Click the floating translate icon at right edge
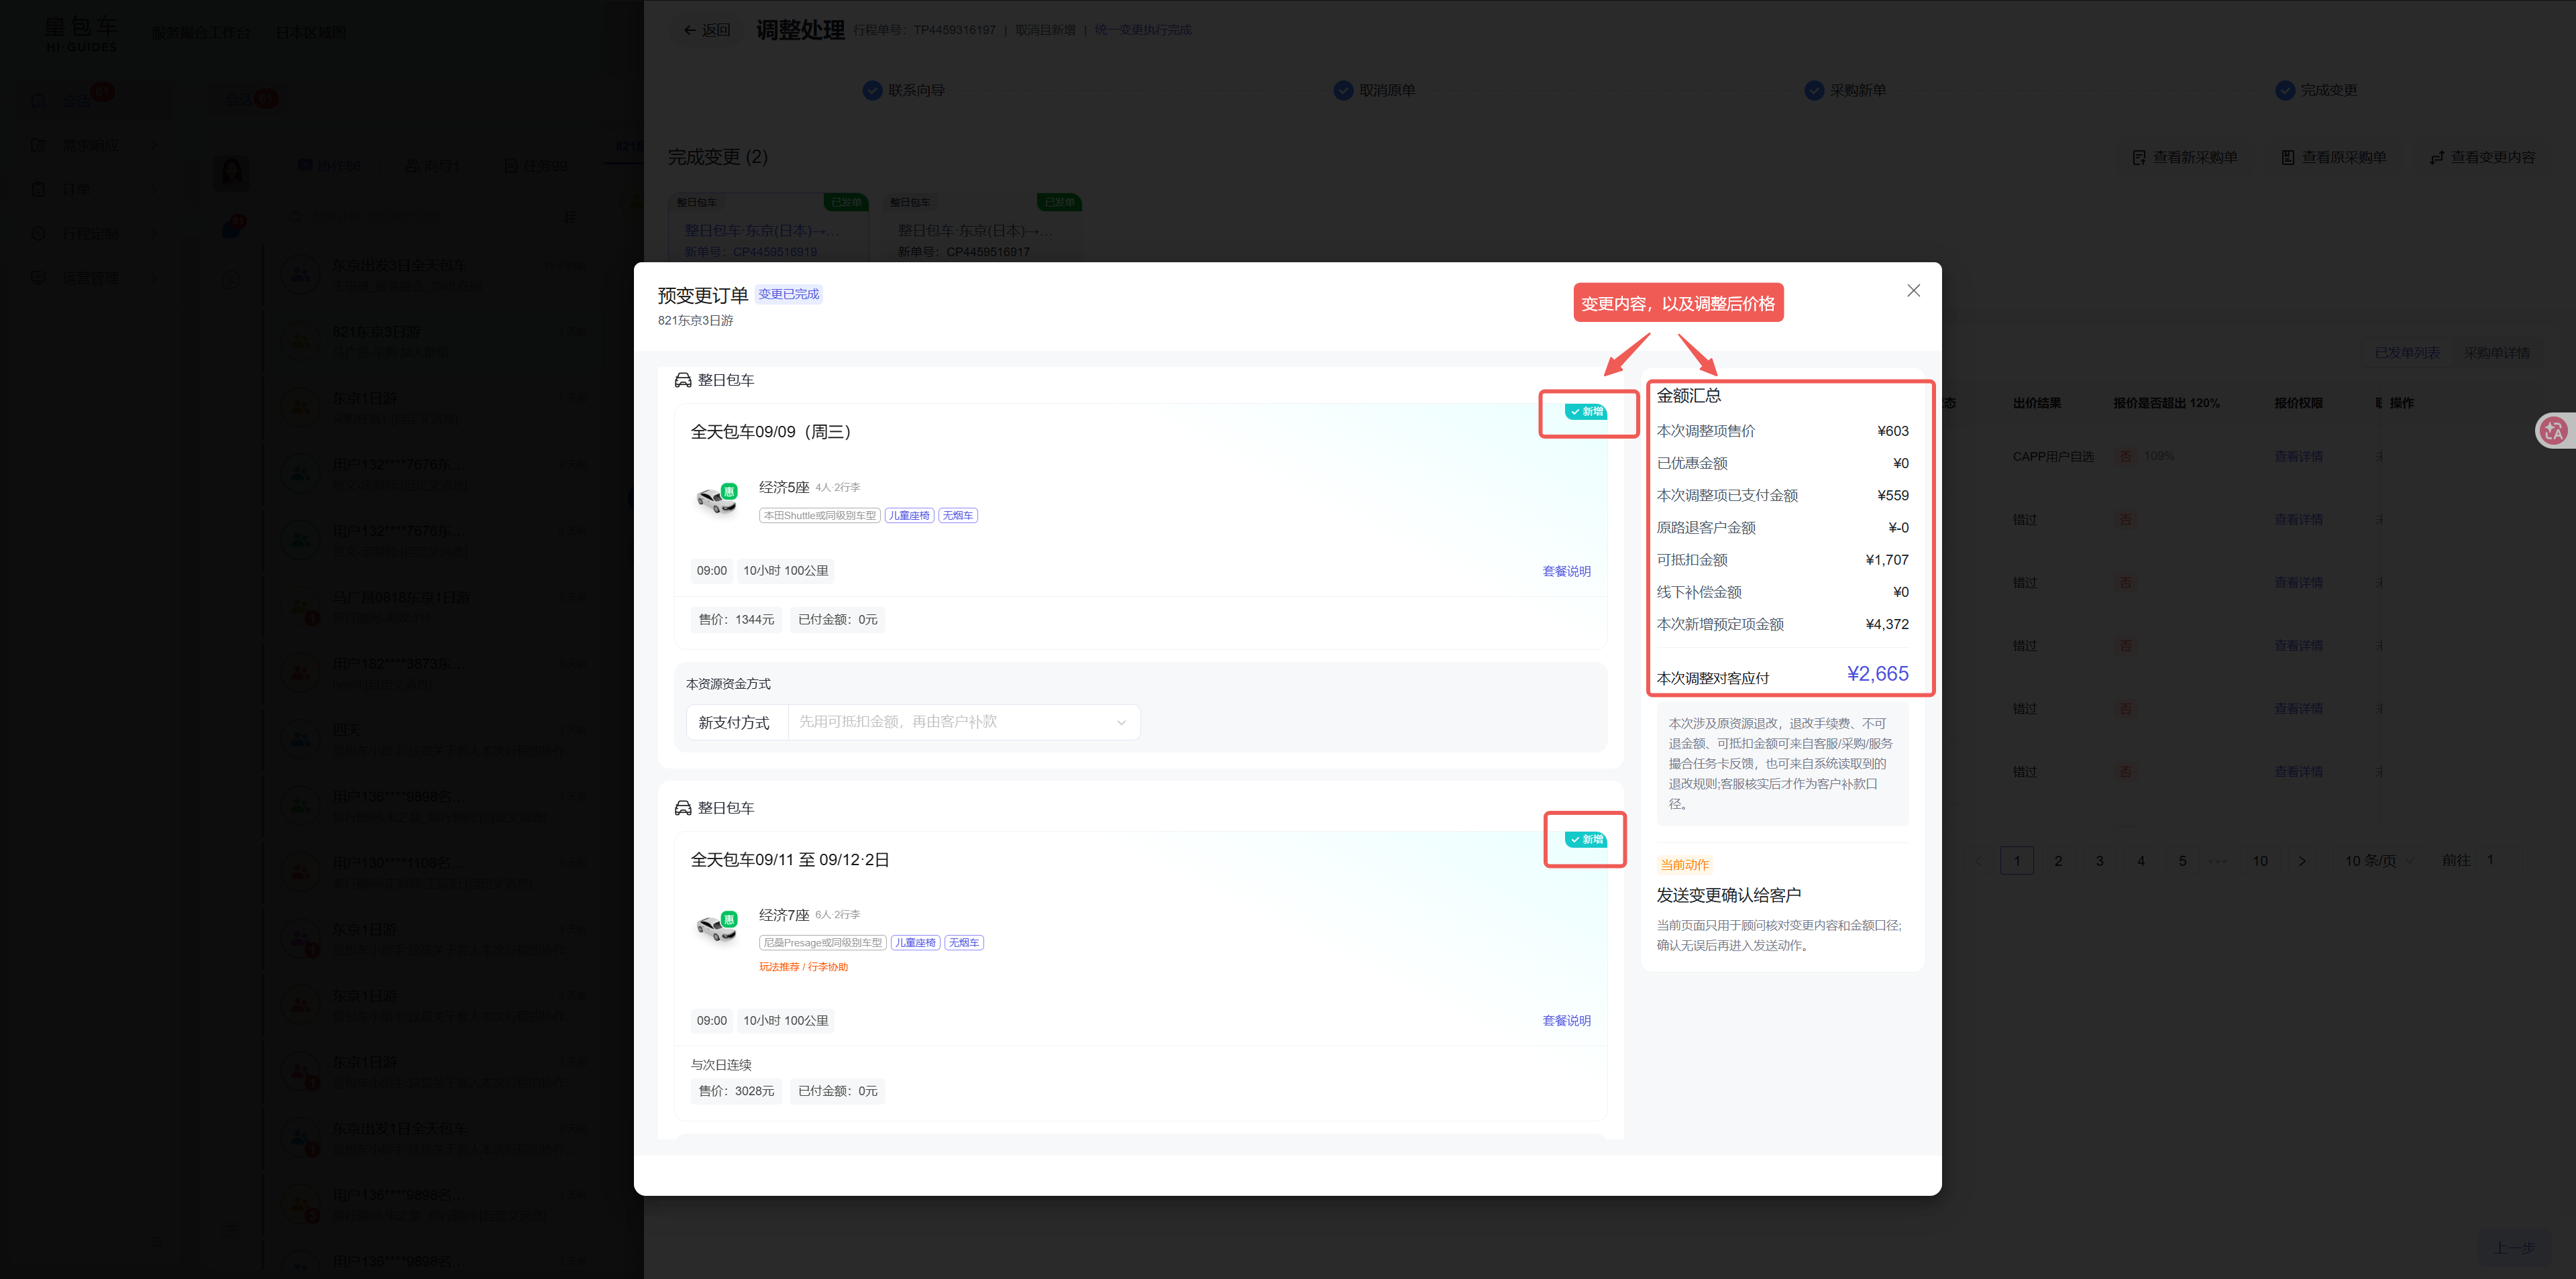Viewport: 2576px width, 1279px height. coord(2553,431)
